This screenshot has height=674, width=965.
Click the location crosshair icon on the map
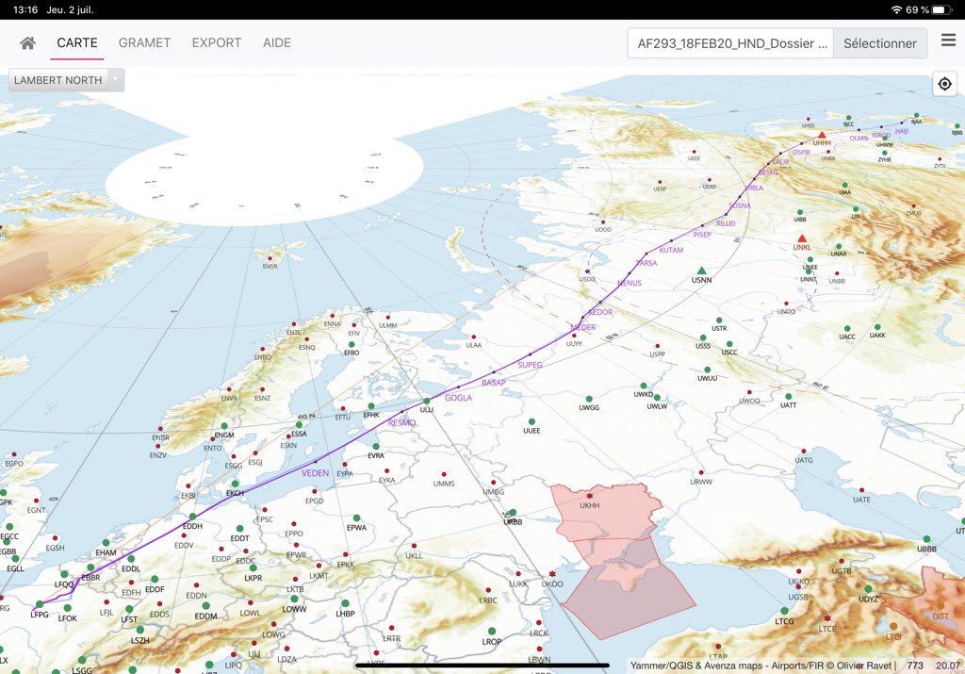click(x=944, y=83)
